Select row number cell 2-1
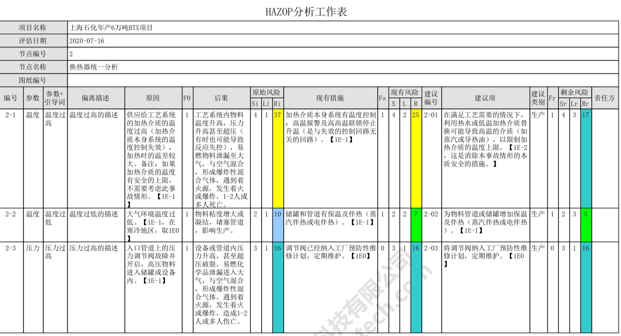621x336 pixels. coord(12,159)
